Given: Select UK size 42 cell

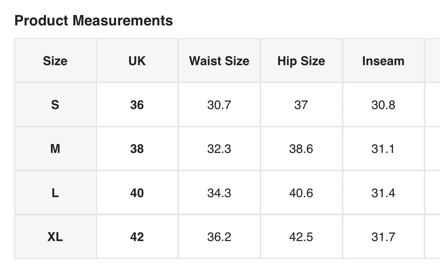Looking at the screenshot, I should coord(137,237).
